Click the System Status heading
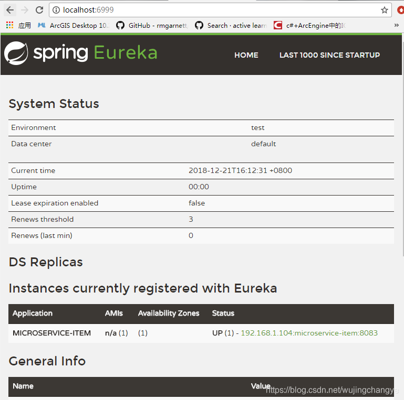 [x=54, y=104]
